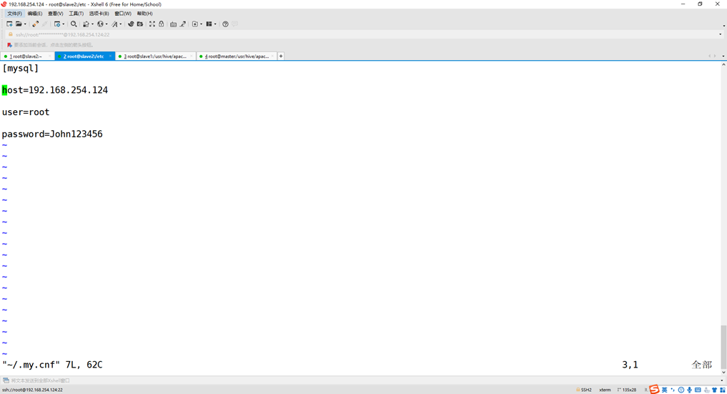727x394 pixels.
Task: Click the user=root line
Action: (26, 112)
